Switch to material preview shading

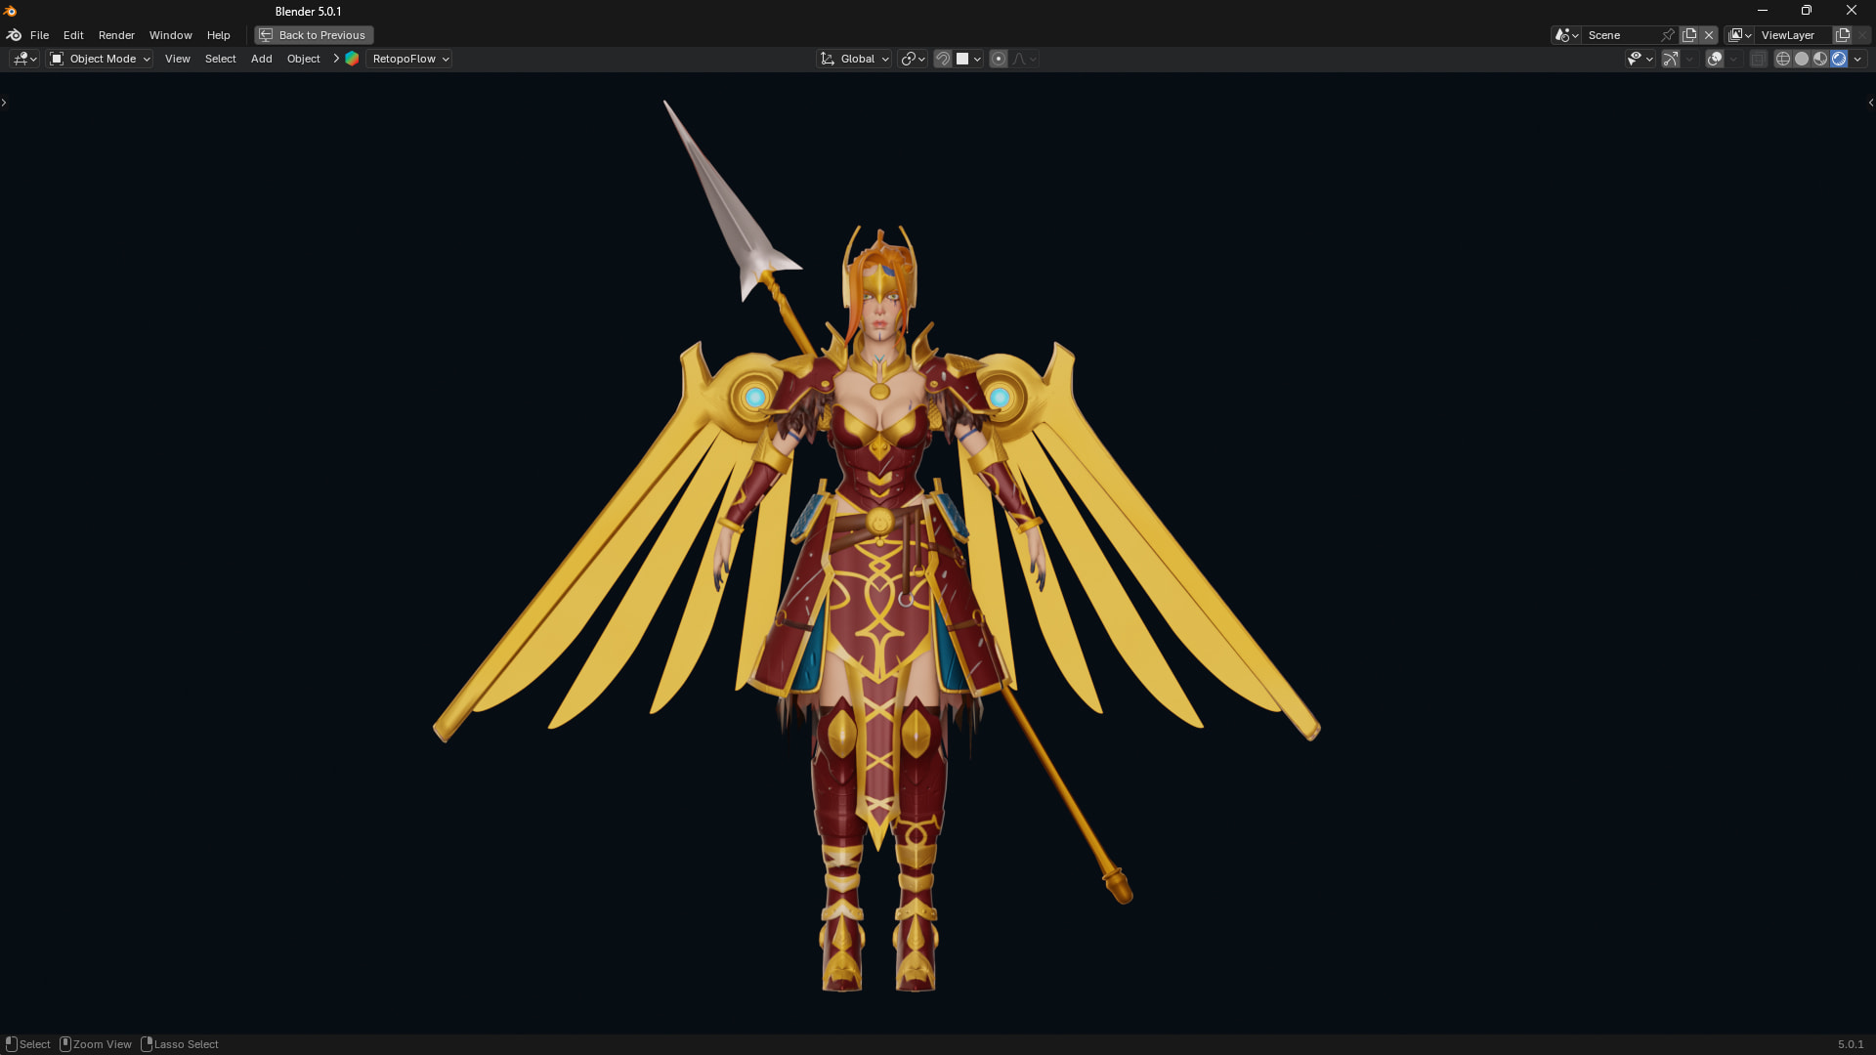1819,59
